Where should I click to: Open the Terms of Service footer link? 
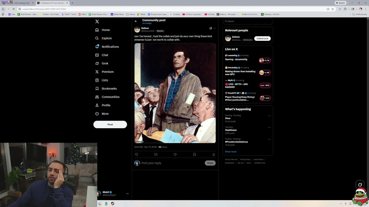coord(231,160)
